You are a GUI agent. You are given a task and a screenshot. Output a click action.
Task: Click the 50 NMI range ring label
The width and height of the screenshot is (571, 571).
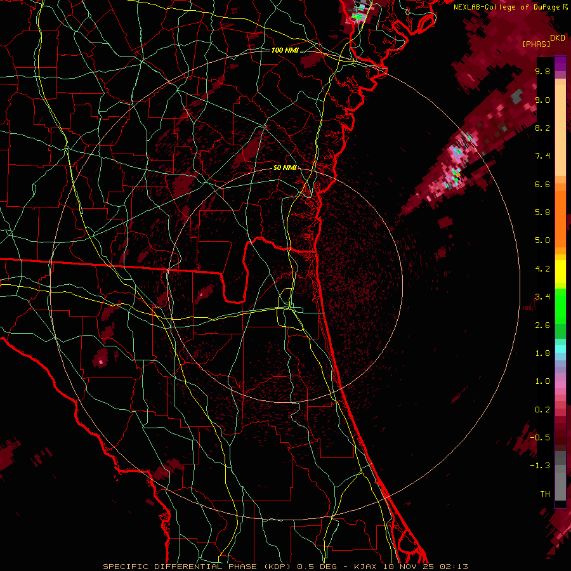[285, 167]
